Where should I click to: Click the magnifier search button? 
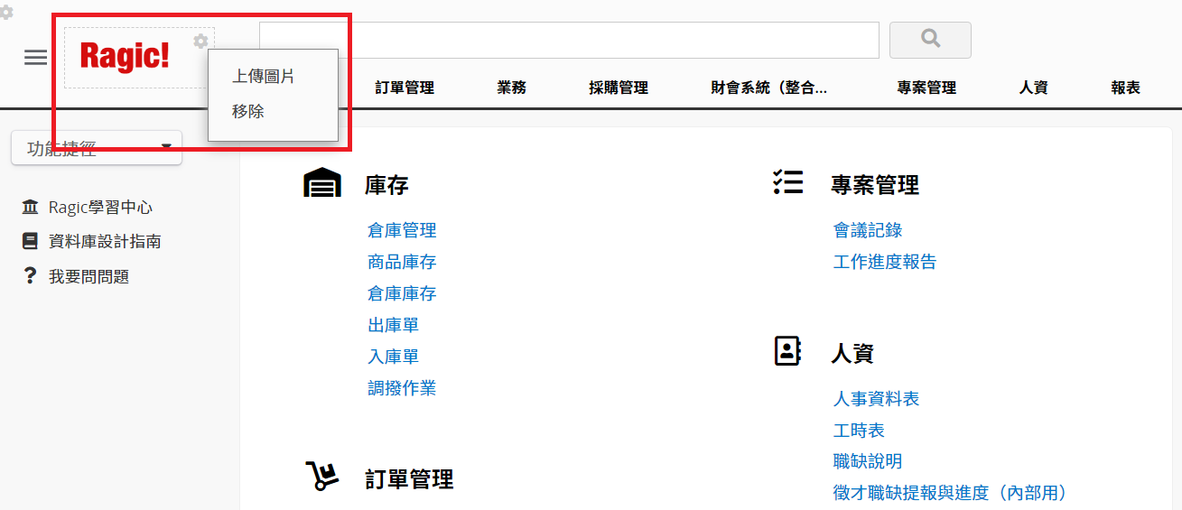[x=930, y=40]
